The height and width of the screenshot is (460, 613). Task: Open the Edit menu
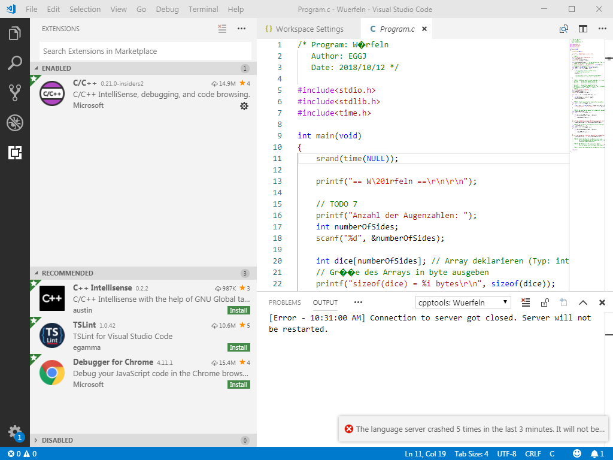tap(53, 9)
